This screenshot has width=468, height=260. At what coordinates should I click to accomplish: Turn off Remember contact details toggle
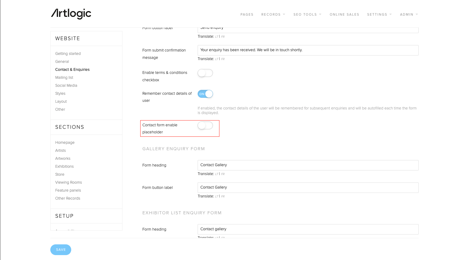[205, 94]
